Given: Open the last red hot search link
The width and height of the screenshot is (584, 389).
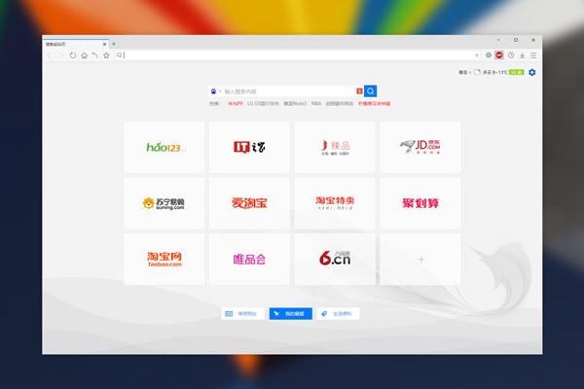Looking at the screenshot, I should (375, 103).
